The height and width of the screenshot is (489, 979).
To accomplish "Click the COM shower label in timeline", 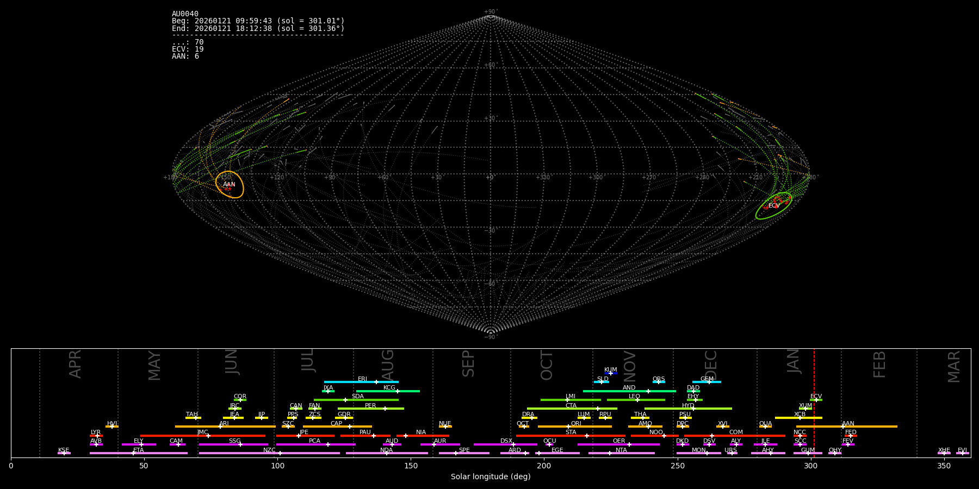I will (x=736, y=432).
